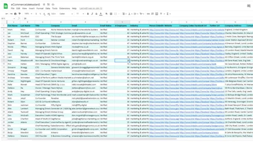This screenshot has height=142, width=253.
Task: Format cells as currency
Action: coord(36,14)
